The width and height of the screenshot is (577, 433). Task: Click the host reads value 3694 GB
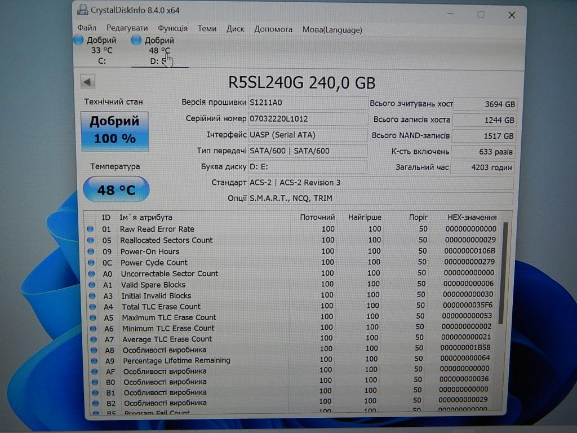tap(485, 104)
